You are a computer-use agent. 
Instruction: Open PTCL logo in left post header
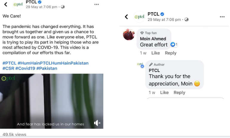point(18,4)
